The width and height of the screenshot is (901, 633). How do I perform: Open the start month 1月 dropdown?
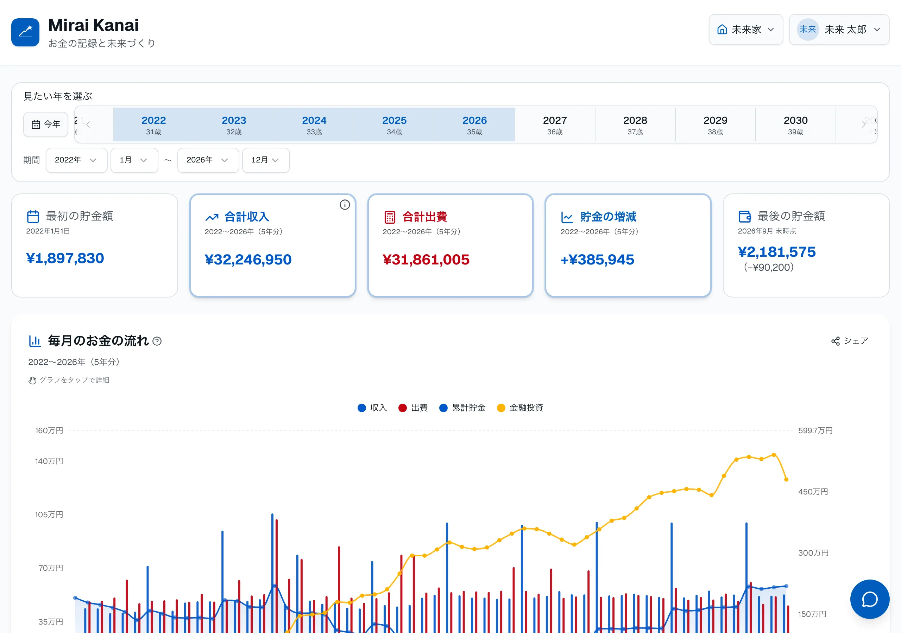(134, 160)
